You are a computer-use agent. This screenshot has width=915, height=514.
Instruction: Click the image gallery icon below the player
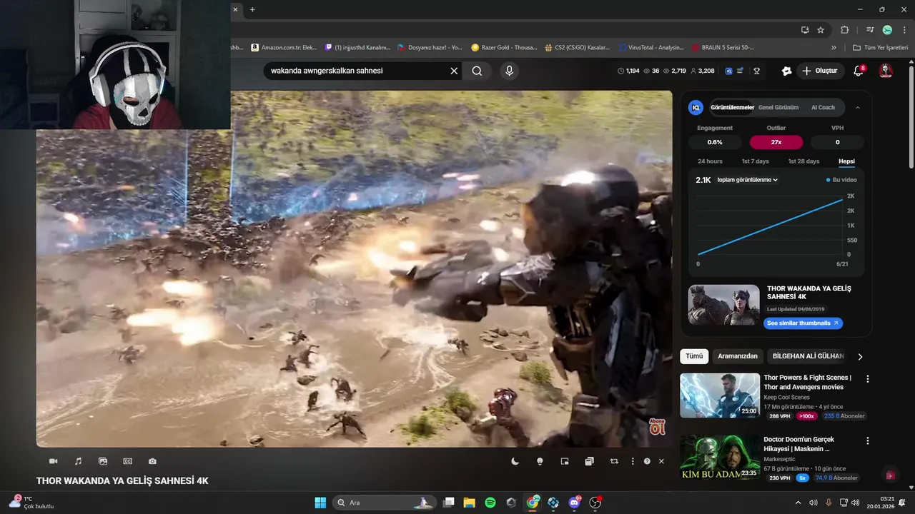[103, 461]
